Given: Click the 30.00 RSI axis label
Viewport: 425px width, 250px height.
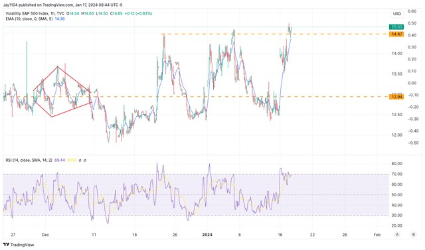Looking at the screenshot, I should 397,215.
